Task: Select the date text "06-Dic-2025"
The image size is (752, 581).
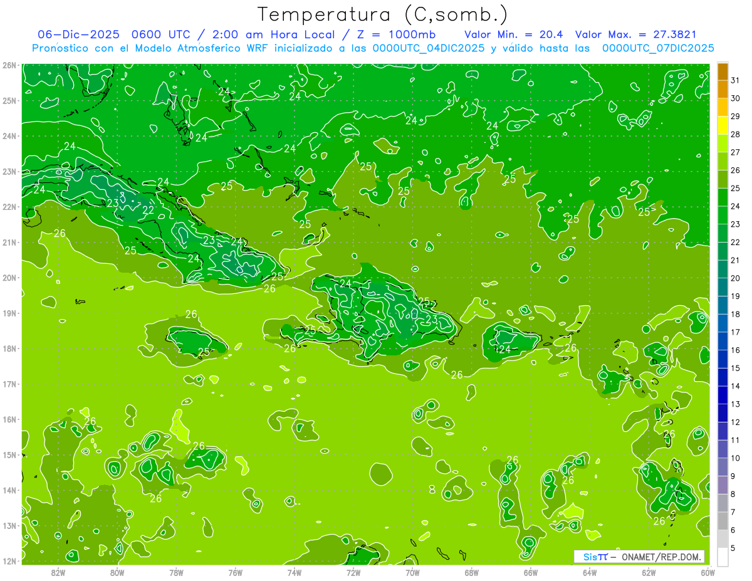Action: 78,34
